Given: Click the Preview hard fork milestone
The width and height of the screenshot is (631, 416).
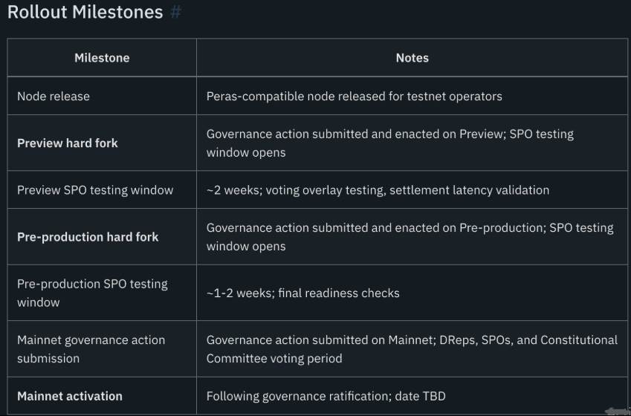Looking at the screenshot, I should tap(67, 143).
